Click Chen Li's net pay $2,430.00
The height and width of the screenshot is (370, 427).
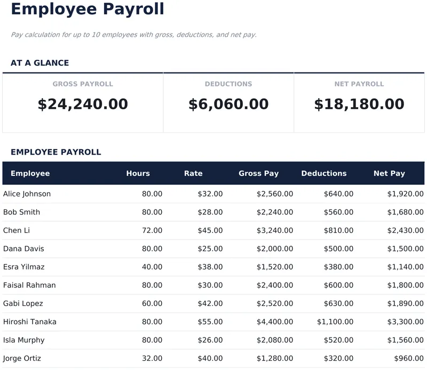click(406, 230)
